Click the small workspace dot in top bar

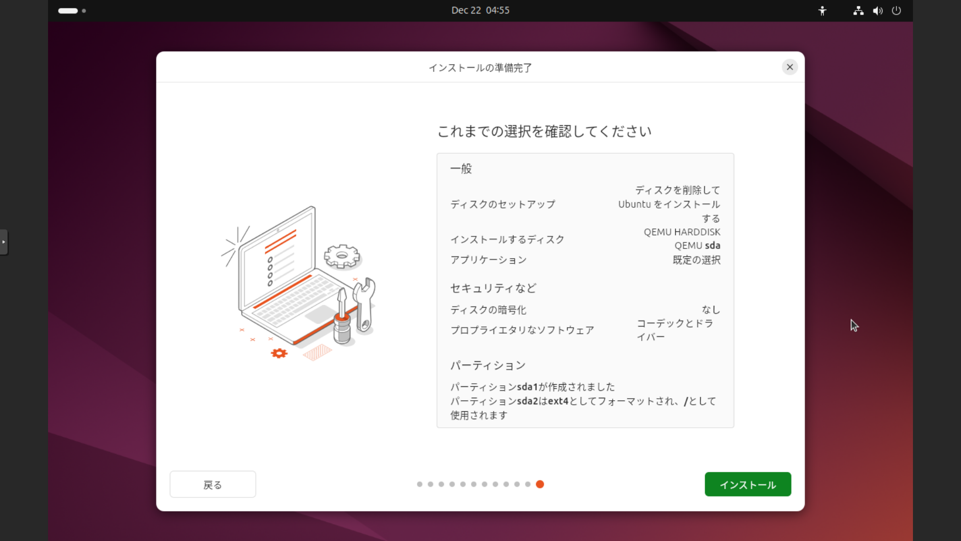(84, 11)
